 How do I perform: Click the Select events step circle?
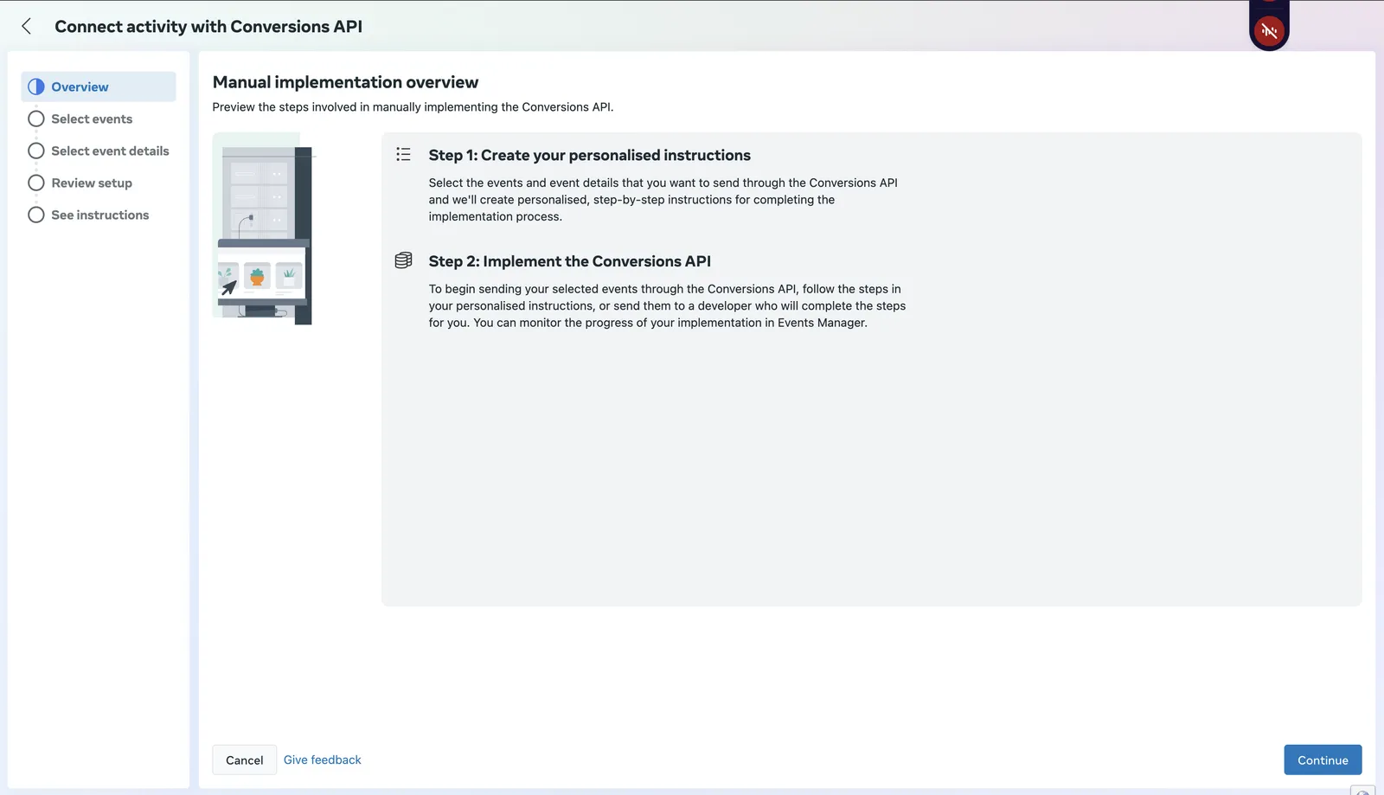(x=36, y=119)
